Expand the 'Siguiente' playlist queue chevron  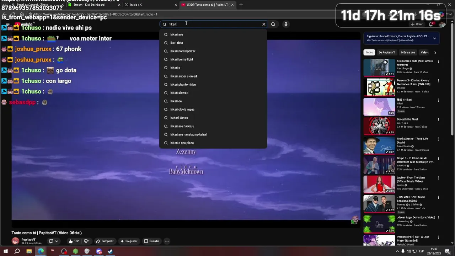tap(434, 38)
